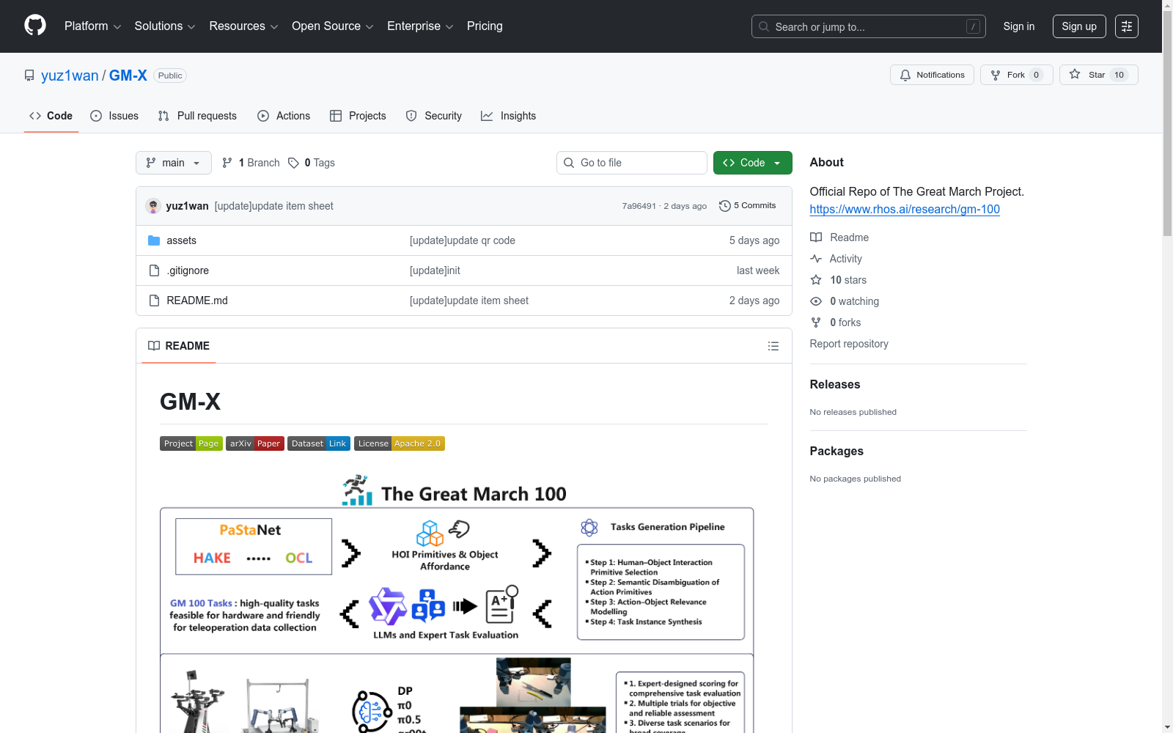Click the yuz1wan commit author avatar
The image size is (1173, 733).
[153, 206]
